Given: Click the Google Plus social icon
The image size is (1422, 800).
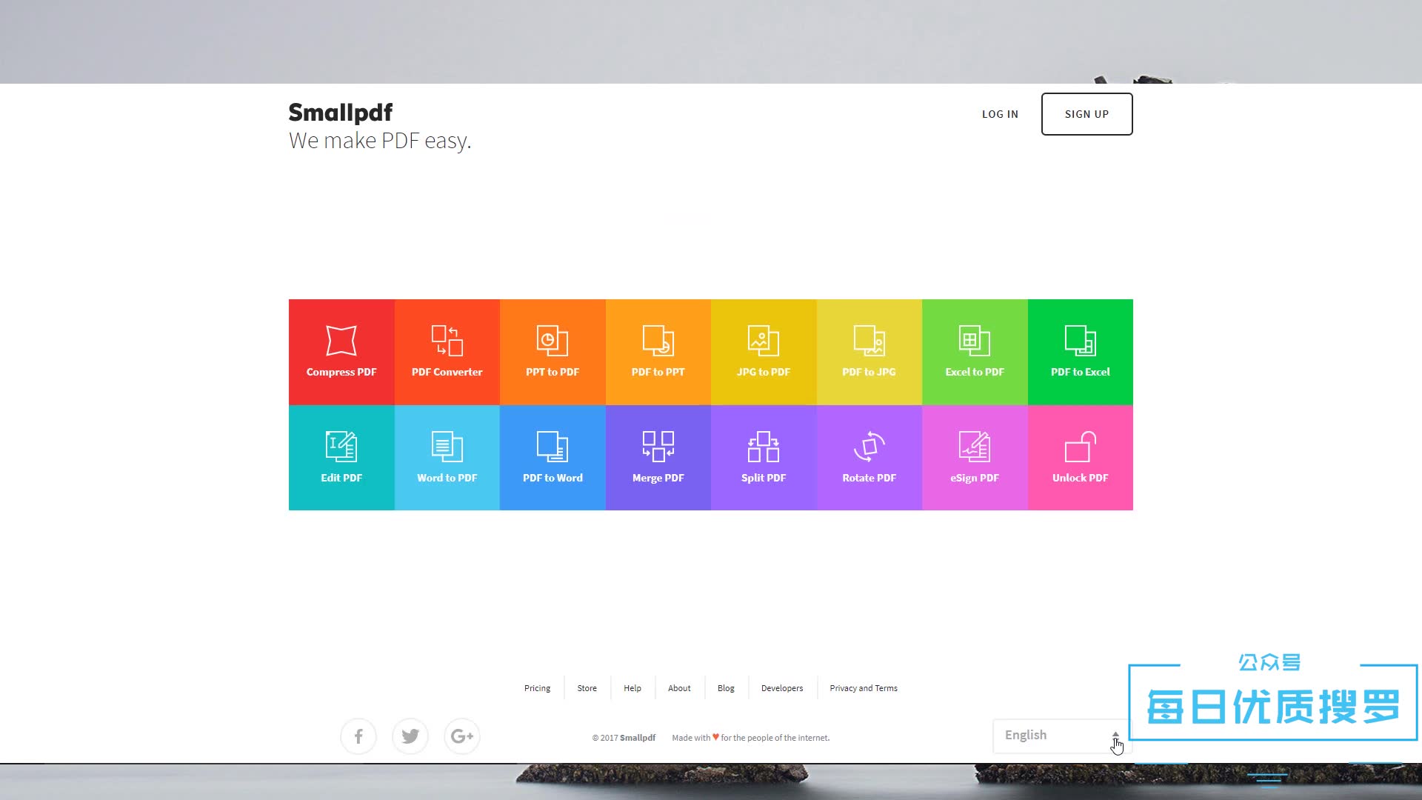Looking at the screenshot, I should pyautogui.click(x=462, y=736).
